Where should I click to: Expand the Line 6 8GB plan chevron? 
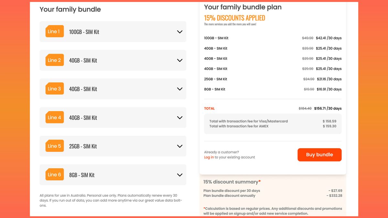[180, 175]
